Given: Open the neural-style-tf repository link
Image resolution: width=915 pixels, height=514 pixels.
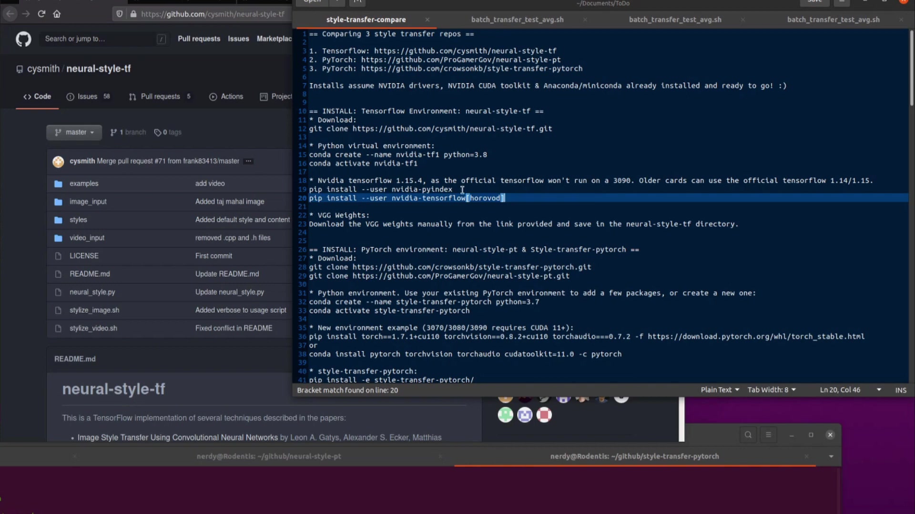Looking at the screenshot, I should [99, 69].
